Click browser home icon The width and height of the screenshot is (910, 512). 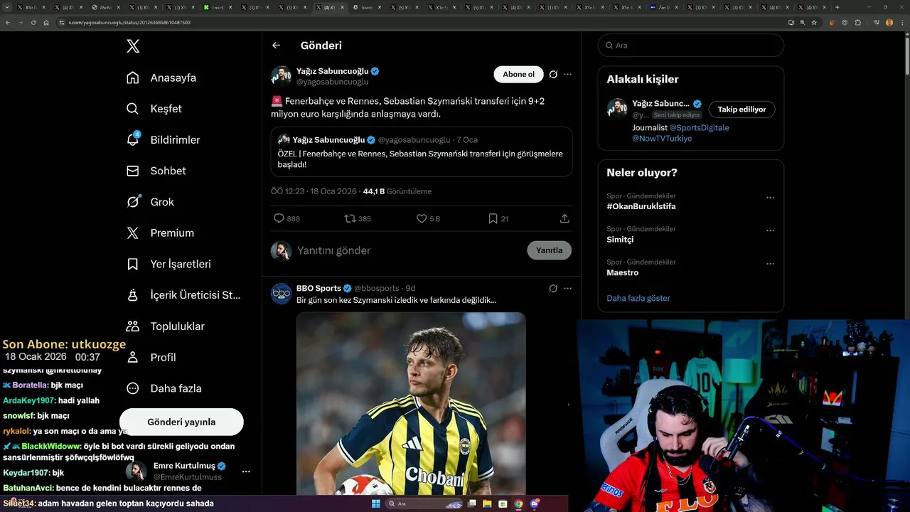click(x=46, y=22)
